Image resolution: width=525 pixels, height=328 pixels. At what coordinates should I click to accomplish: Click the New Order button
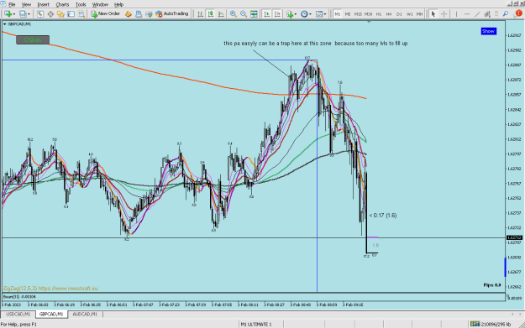(105, 14)
